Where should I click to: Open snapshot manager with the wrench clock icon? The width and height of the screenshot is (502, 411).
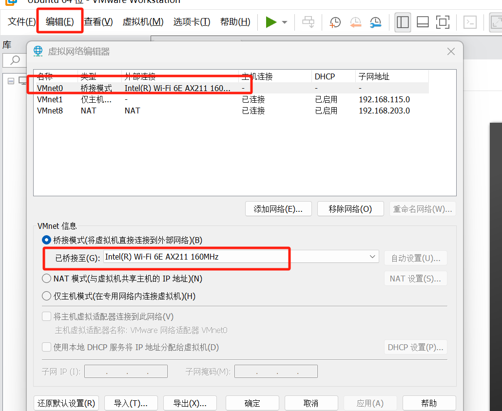pos(375,22)
